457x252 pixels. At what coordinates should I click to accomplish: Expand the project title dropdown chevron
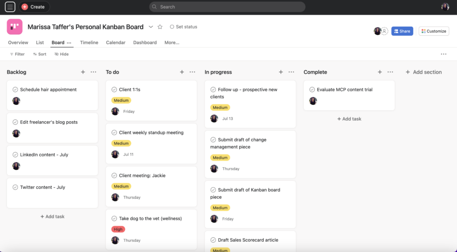point(151,27)
